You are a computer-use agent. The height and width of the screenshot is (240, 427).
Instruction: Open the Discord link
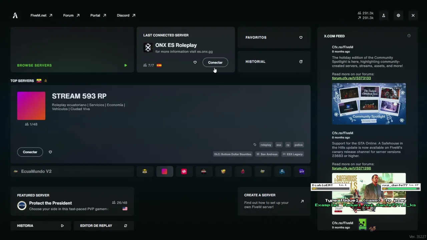click(126, 15)
